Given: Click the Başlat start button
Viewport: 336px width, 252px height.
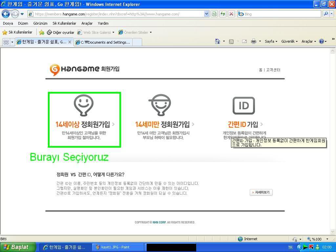Looking at the screenshot, I should pyautogui.click(x=18, y=247).
